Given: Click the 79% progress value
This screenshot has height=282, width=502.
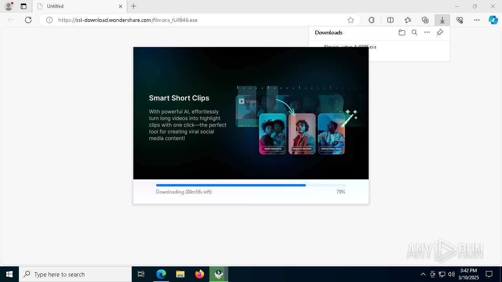Looking at the screenshot, I should (x=341, y=192).
